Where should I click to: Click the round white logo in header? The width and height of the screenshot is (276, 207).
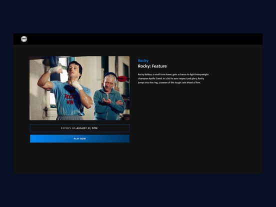[24, 39]
